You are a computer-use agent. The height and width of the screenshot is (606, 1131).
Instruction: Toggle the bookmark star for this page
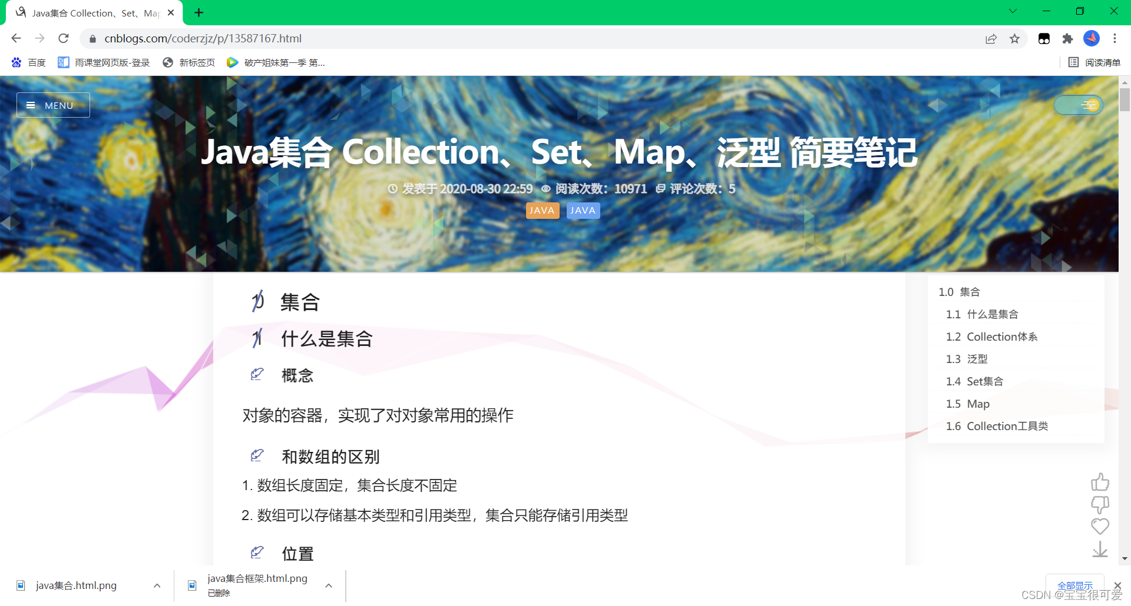tap(1014, 38)
